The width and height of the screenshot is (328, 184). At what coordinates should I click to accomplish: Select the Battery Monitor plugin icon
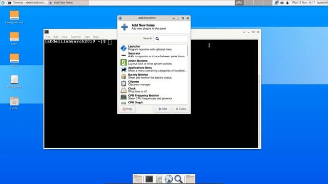pos(124,76)
